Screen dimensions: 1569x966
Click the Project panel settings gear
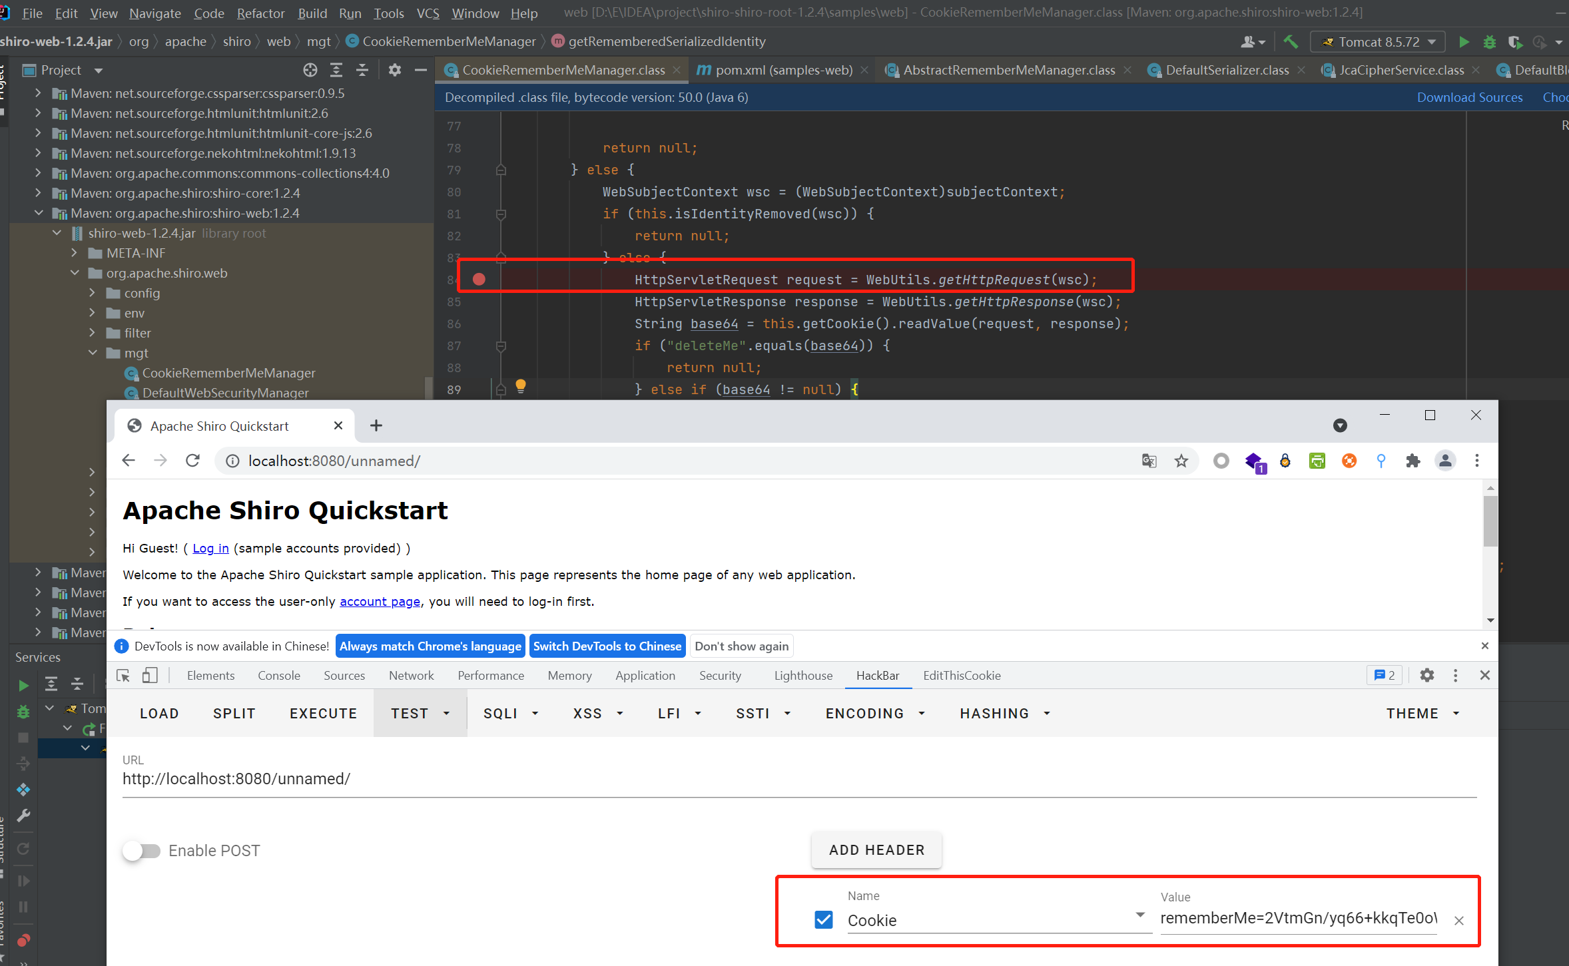click(x=395, y=70)
